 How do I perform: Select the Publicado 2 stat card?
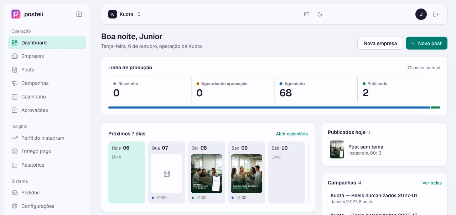point(399,89)
